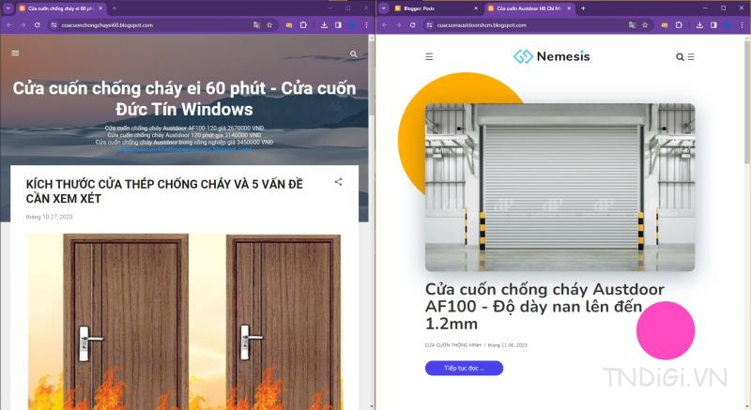Reload the page in the left browser window
Viewport: 751px width, 410px height.
[37, 25]
